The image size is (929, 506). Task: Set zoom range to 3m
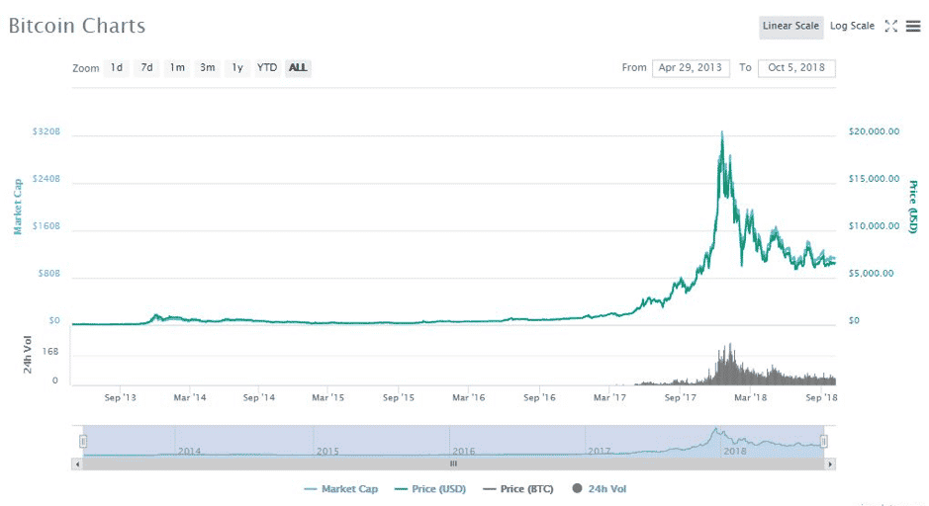(x=208, y=68)
